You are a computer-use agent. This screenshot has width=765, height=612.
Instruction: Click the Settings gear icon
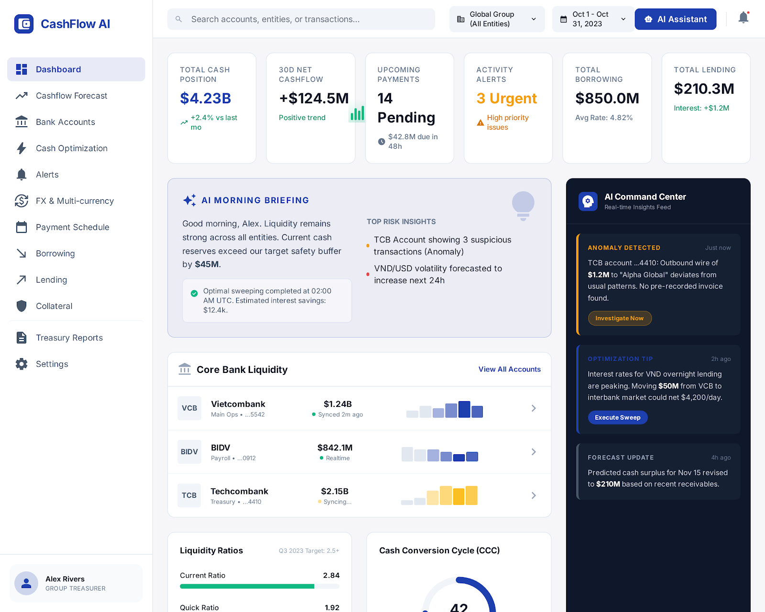[x=22, y=364]
